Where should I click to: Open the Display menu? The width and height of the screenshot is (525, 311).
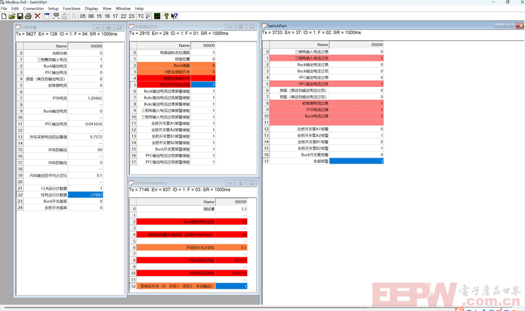coord(91,9)
